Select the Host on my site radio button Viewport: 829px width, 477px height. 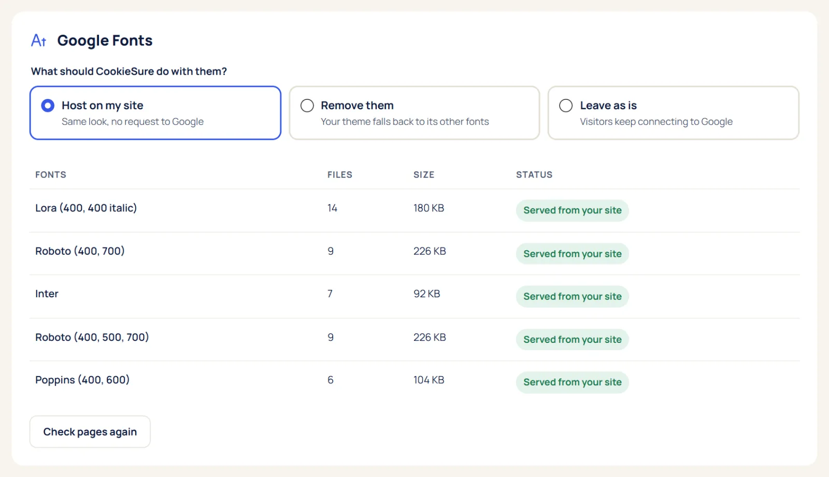point(48,106)
